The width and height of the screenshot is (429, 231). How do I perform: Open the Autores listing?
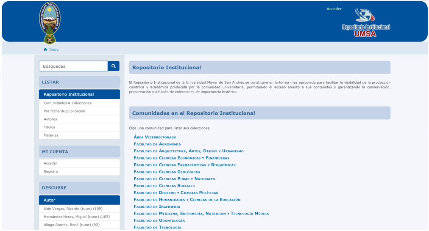tap(50, 119)
